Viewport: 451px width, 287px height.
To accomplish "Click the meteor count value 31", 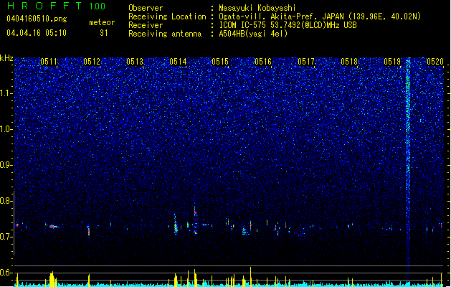I will [104, 33].
